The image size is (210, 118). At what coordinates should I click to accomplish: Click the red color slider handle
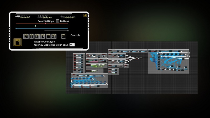[45, 23]
